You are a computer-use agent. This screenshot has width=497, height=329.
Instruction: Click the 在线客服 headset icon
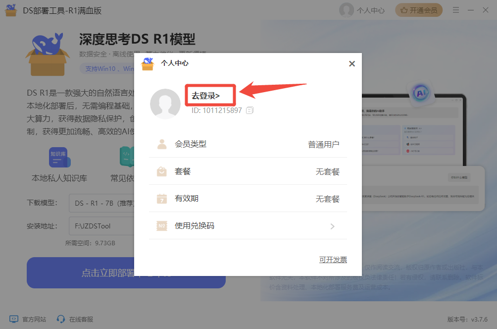[x=61, y=319]
